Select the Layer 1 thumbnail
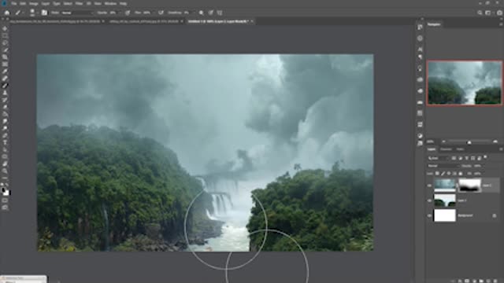 pos(445,200)
